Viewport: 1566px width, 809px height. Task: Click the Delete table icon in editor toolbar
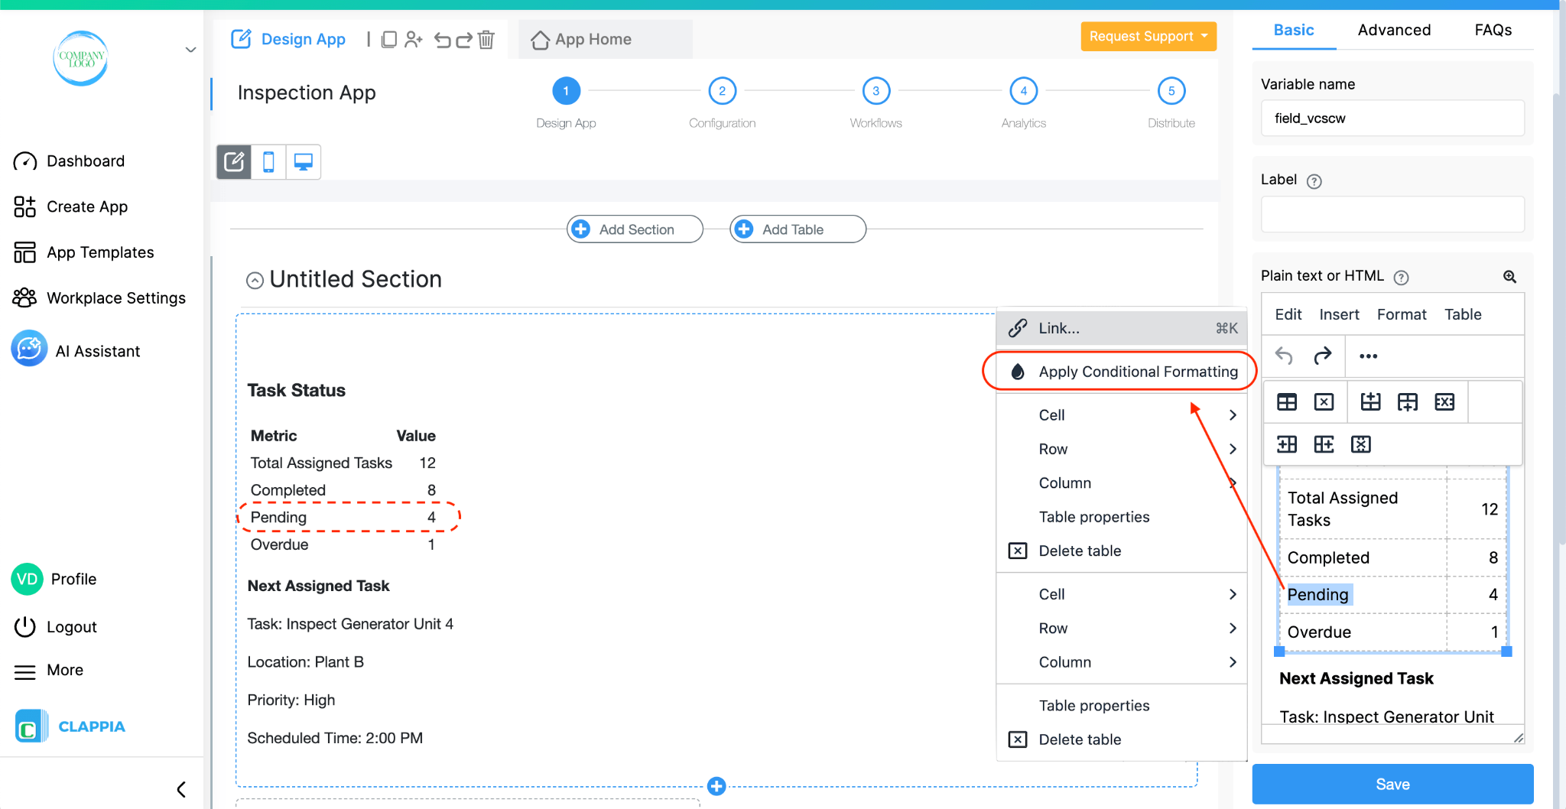pos(1324,402)
